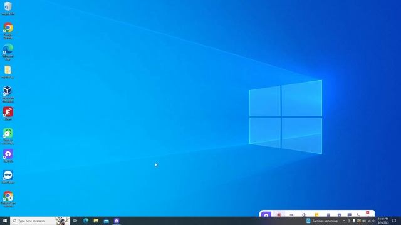
Task: Open network settings from the tray icon
Action: [369, 221]
